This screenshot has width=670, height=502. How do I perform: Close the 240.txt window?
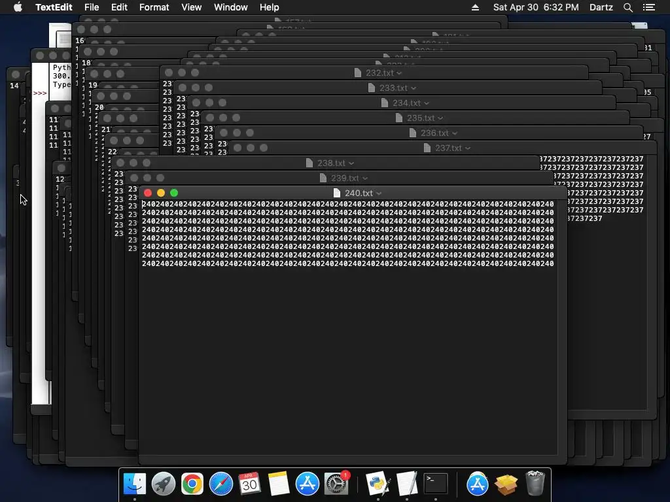click(x=148, y=193)
